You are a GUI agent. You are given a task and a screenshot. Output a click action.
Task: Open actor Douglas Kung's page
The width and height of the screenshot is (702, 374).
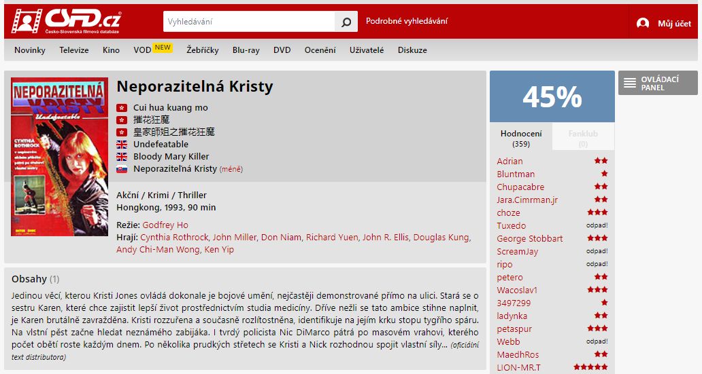click(441, 238)
